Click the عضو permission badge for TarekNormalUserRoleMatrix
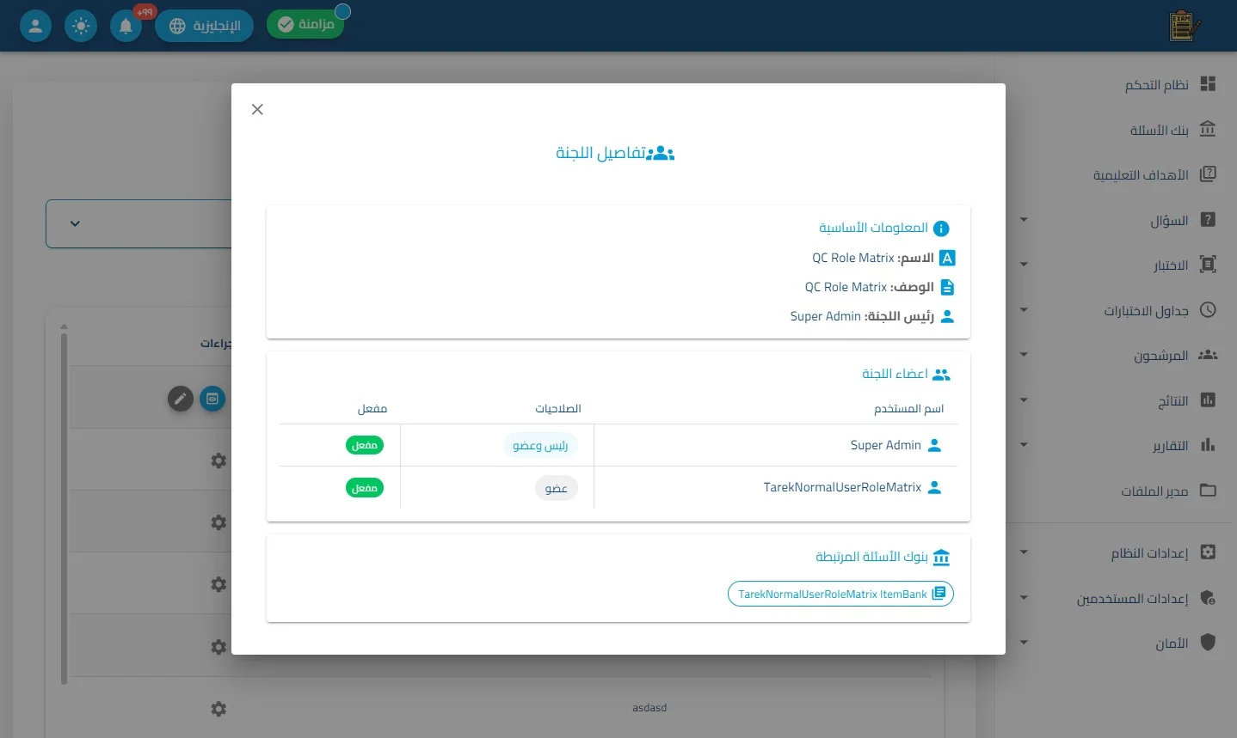The width and height of the screenshot is (1237, 738). click(x=557, y=488)
